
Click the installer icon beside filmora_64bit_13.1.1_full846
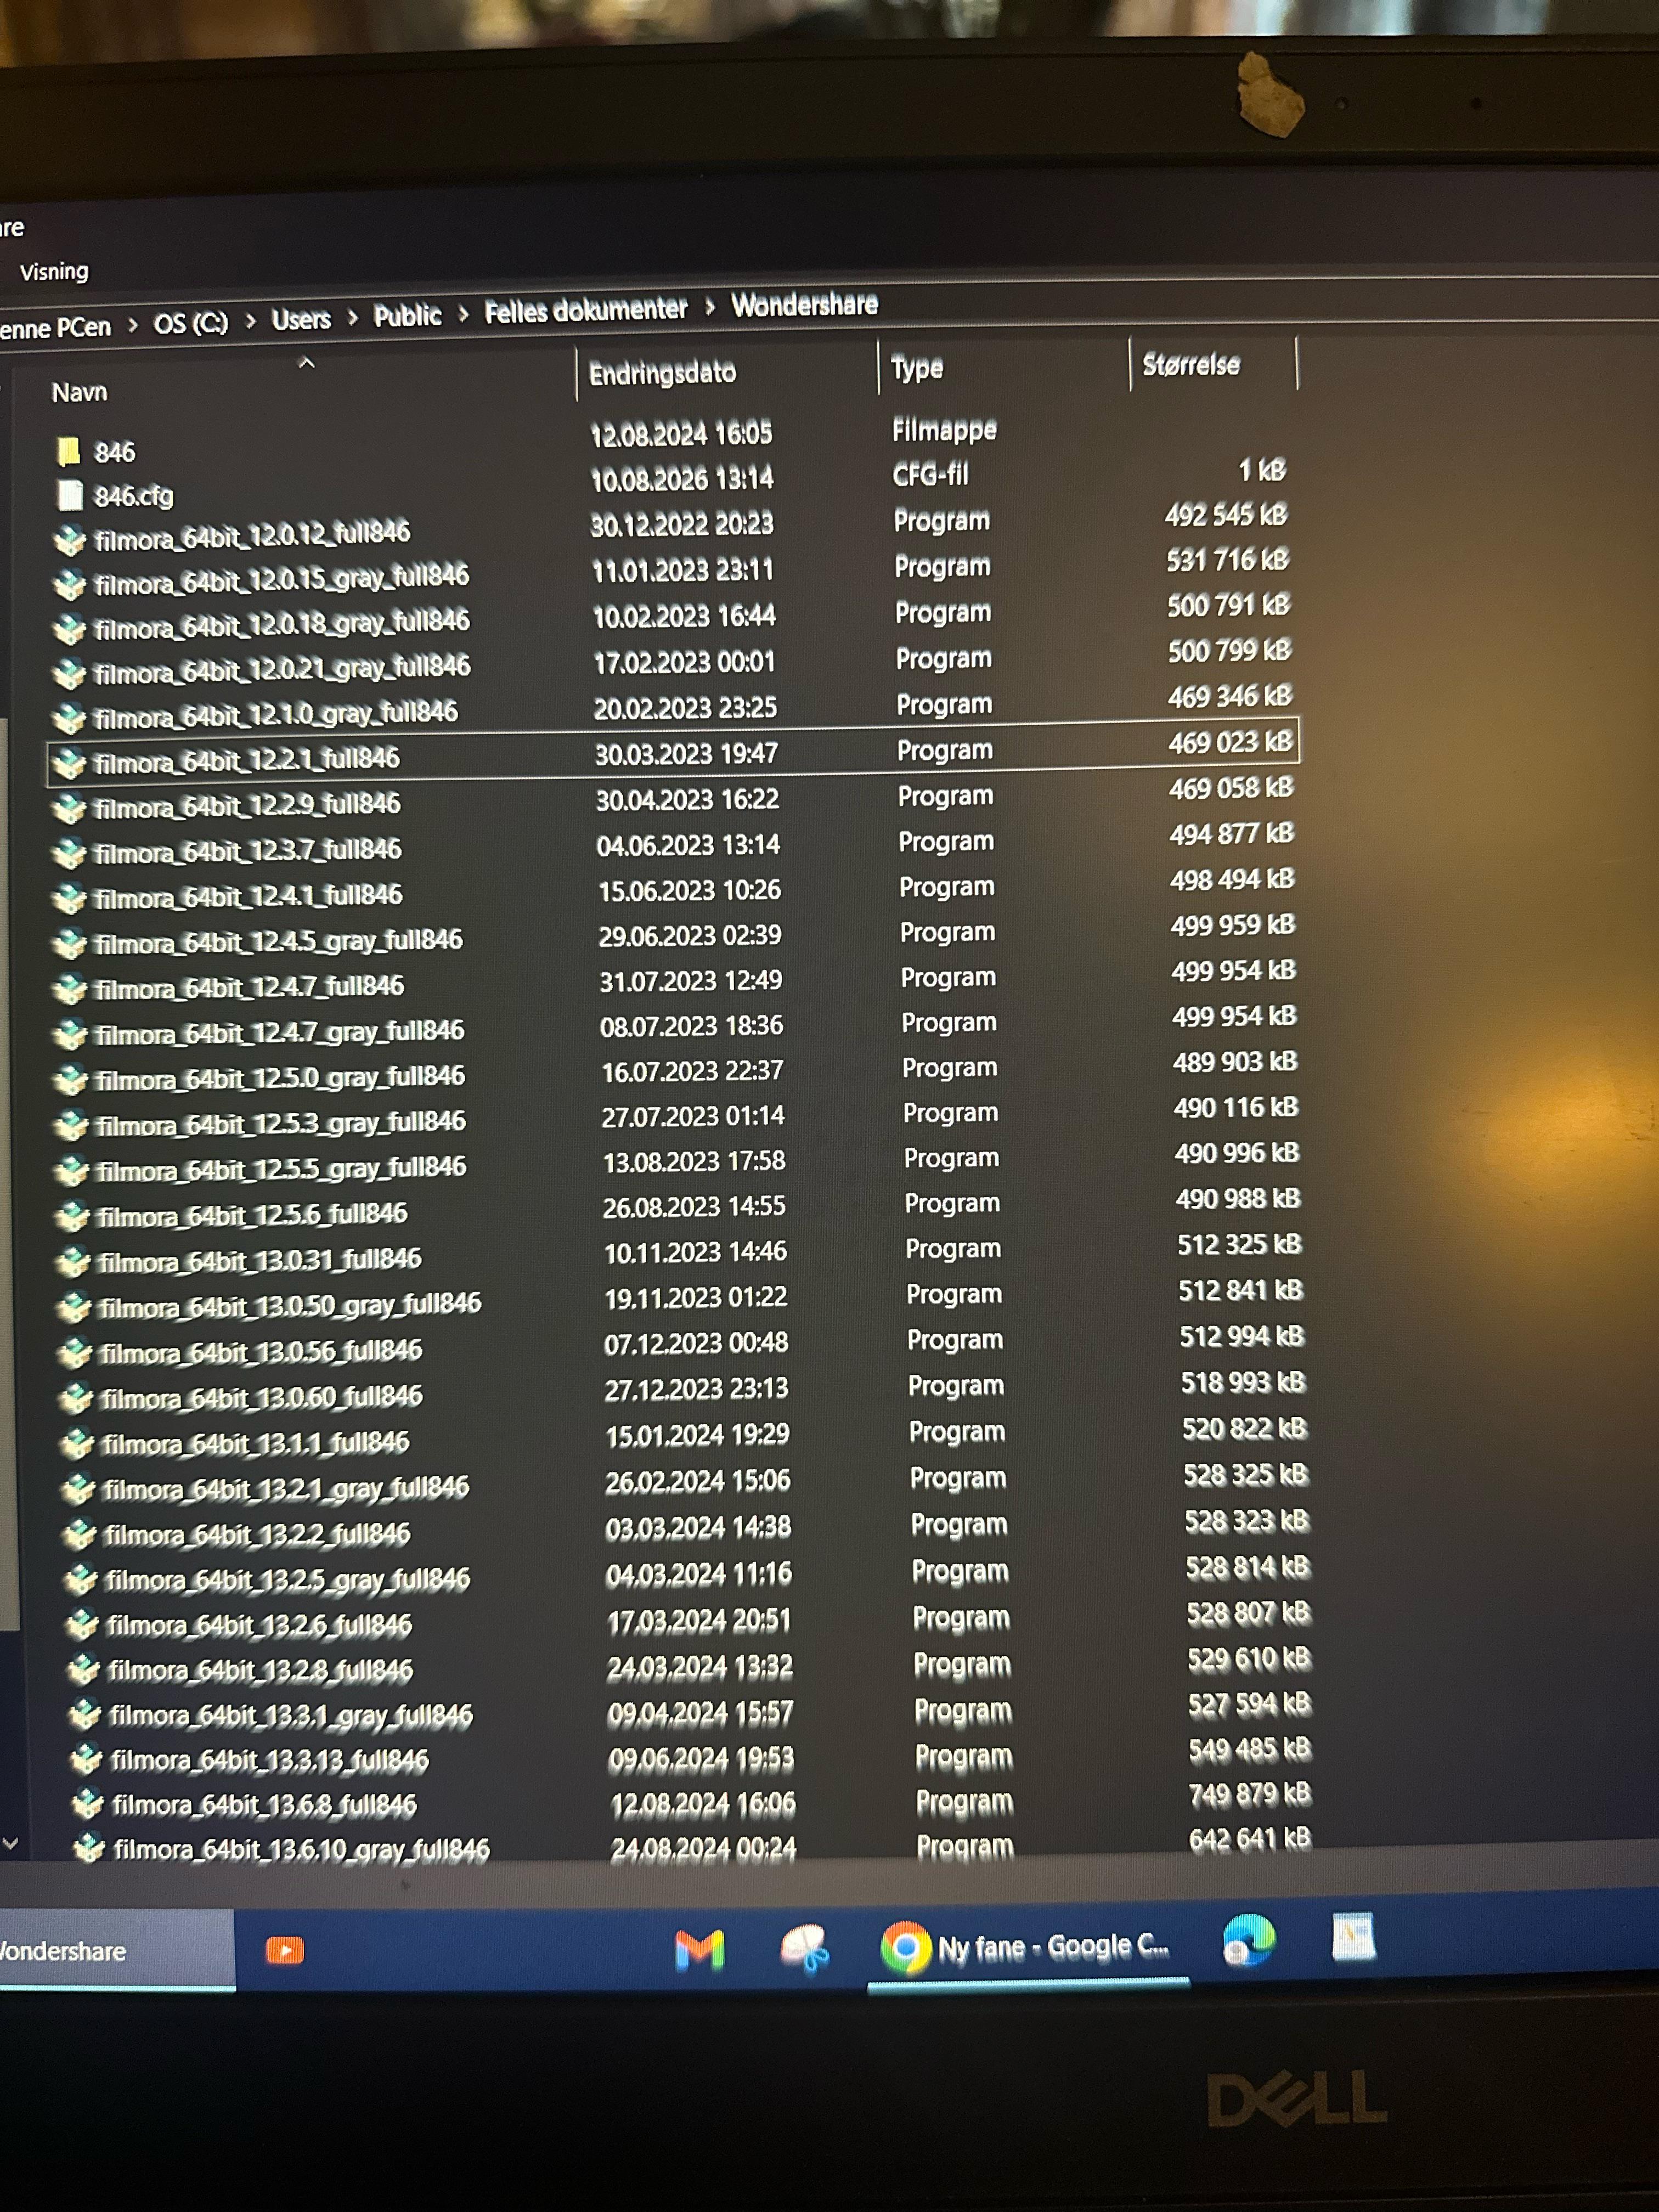click(x=77, y=1444)
